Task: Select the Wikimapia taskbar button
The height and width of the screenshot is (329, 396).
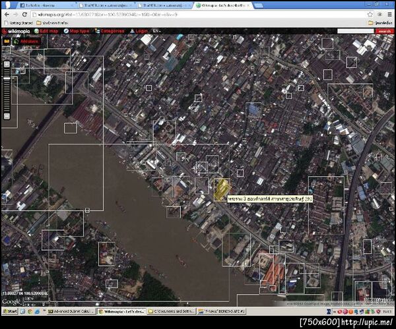Action: click(121, 312)
